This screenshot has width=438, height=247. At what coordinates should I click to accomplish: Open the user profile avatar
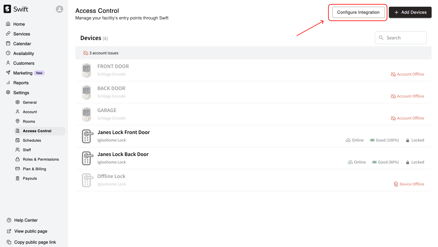click(60, 9)
